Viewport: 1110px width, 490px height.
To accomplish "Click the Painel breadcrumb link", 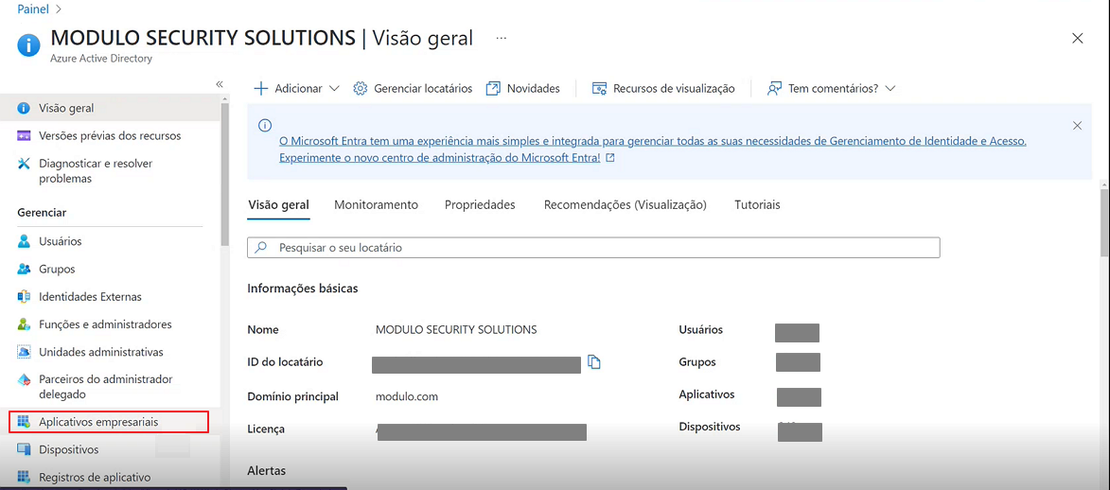I will pyautogui.click(x=32, y=9).
